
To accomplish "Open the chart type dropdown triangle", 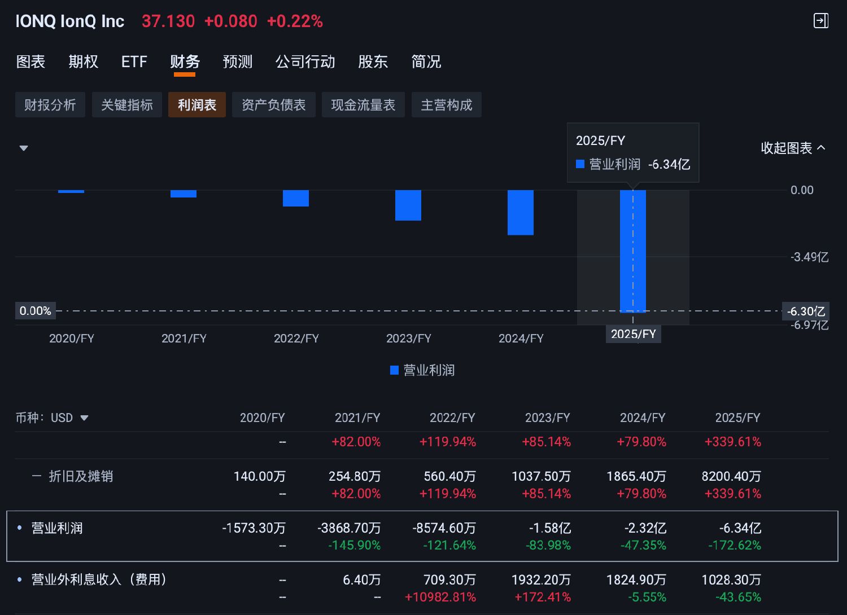I will [x=24, y=148].
